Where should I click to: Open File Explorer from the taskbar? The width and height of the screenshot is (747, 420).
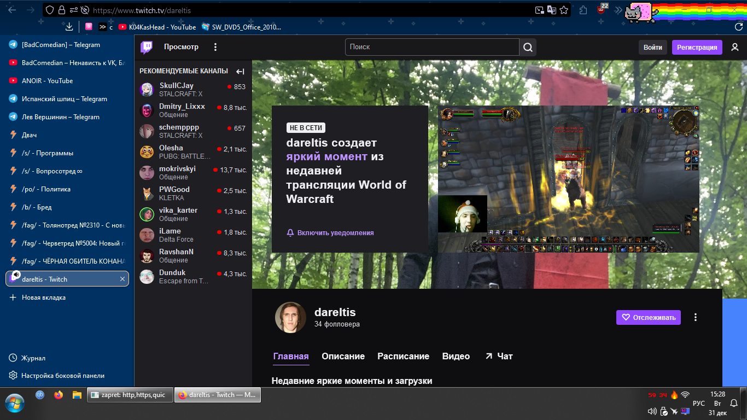coord(77,395)
